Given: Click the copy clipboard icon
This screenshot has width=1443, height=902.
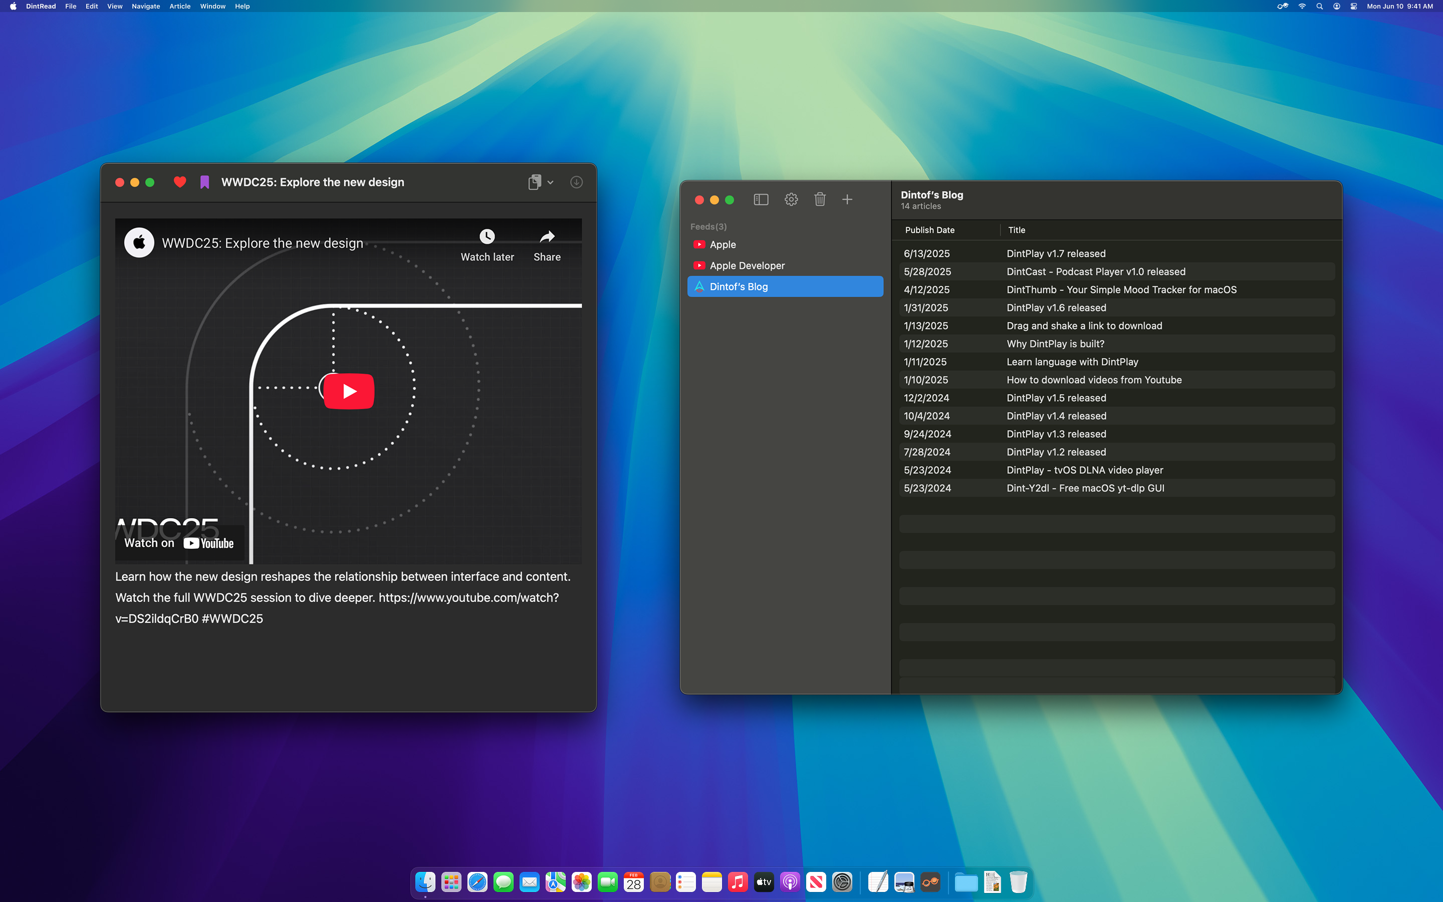Looking at the screenshot, I should point(534,182).
